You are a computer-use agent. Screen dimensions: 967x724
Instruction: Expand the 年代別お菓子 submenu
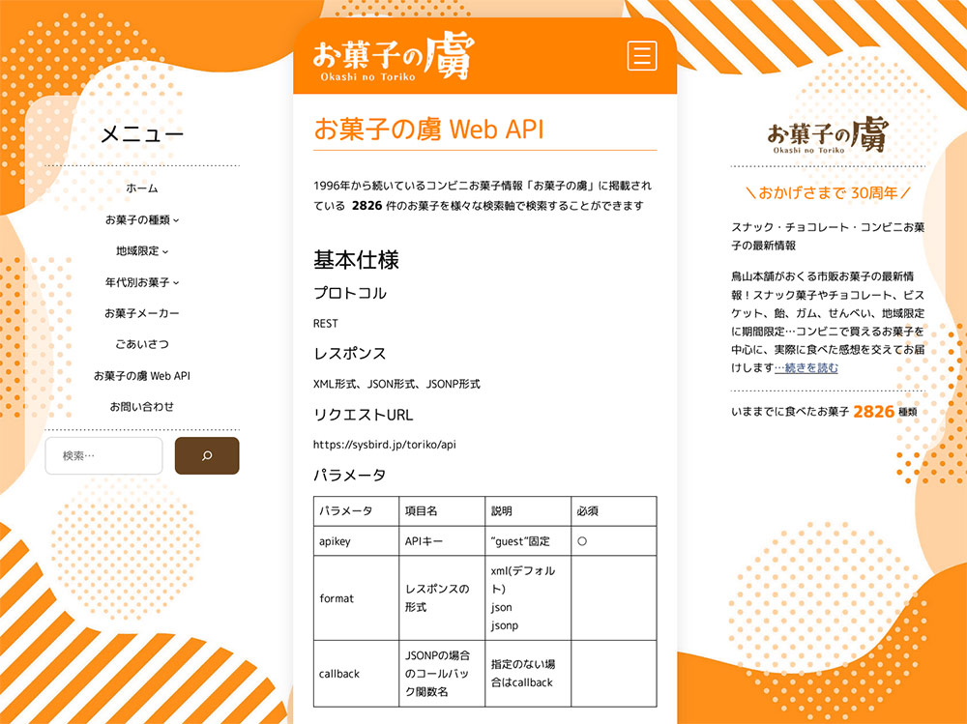[x=142, y=282]
